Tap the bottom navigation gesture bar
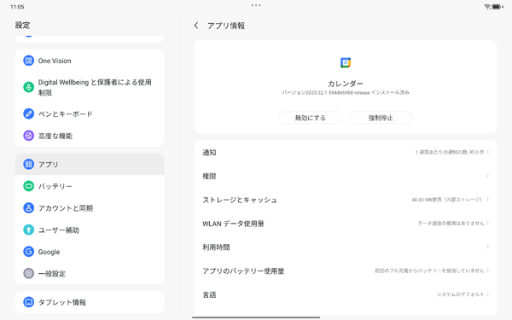The height and width of the screenshot is (320, 512). [x=256, y=317]
